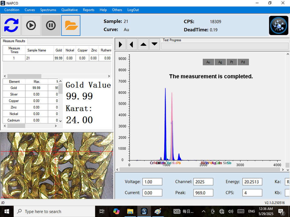Screen dimensions: 290x217
Task: Open the orange folder icon
Action: [x=71, y=26]
